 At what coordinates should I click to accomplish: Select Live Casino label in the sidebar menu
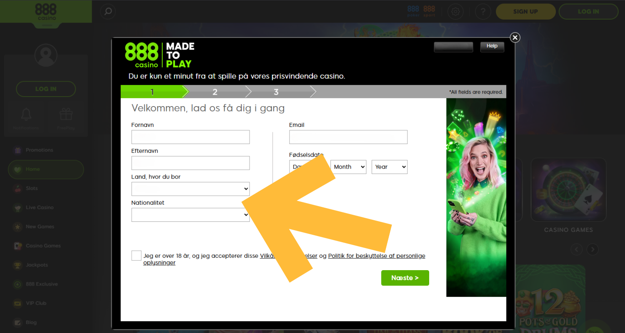click(40, 207)
